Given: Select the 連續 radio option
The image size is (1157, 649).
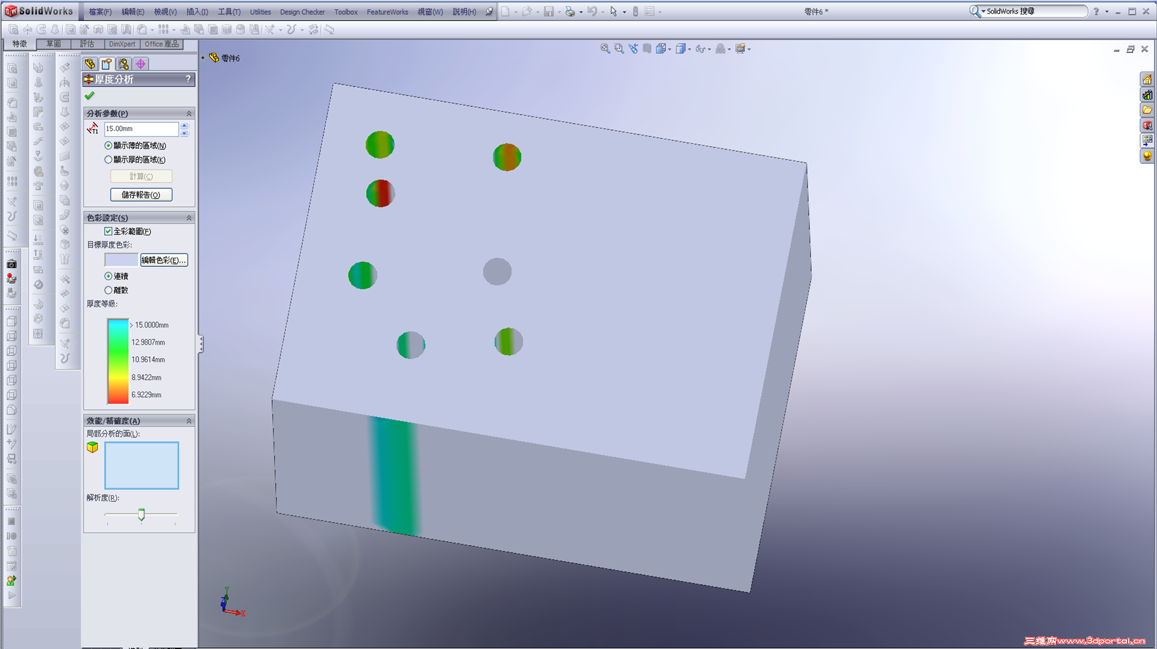Looking at the screenshot, I should pos(108,276).
